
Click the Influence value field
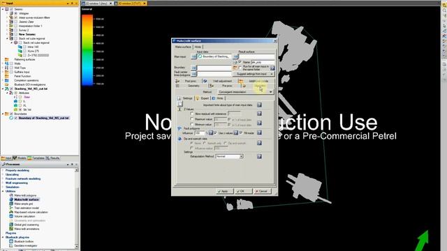(200, 133)
